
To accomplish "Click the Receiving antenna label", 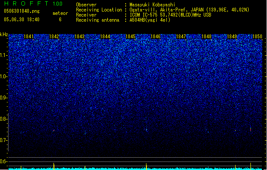I will [98, 20].
